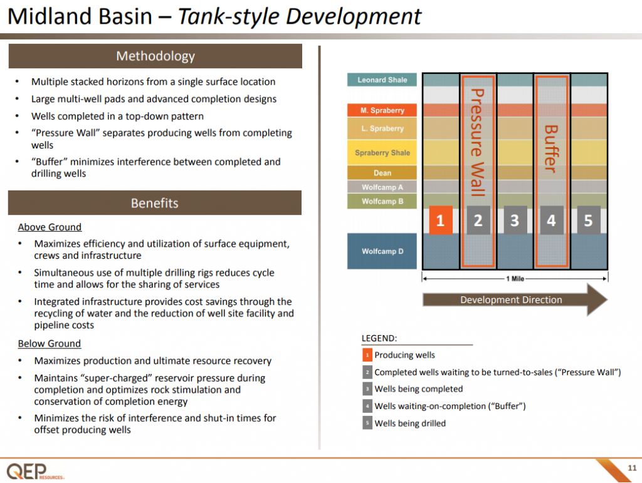Click the Below Ground underlined heading
Screen dimensions: 642x483
tap(49, 343)
